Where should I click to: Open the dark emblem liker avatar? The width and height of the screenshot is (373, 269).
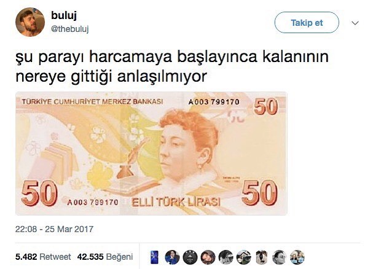(x=190, y=257)
